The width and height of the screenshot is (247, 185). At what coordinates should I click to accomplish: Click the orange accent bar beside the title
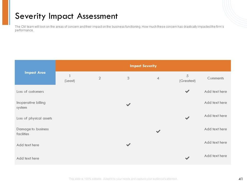click(5, 12)
